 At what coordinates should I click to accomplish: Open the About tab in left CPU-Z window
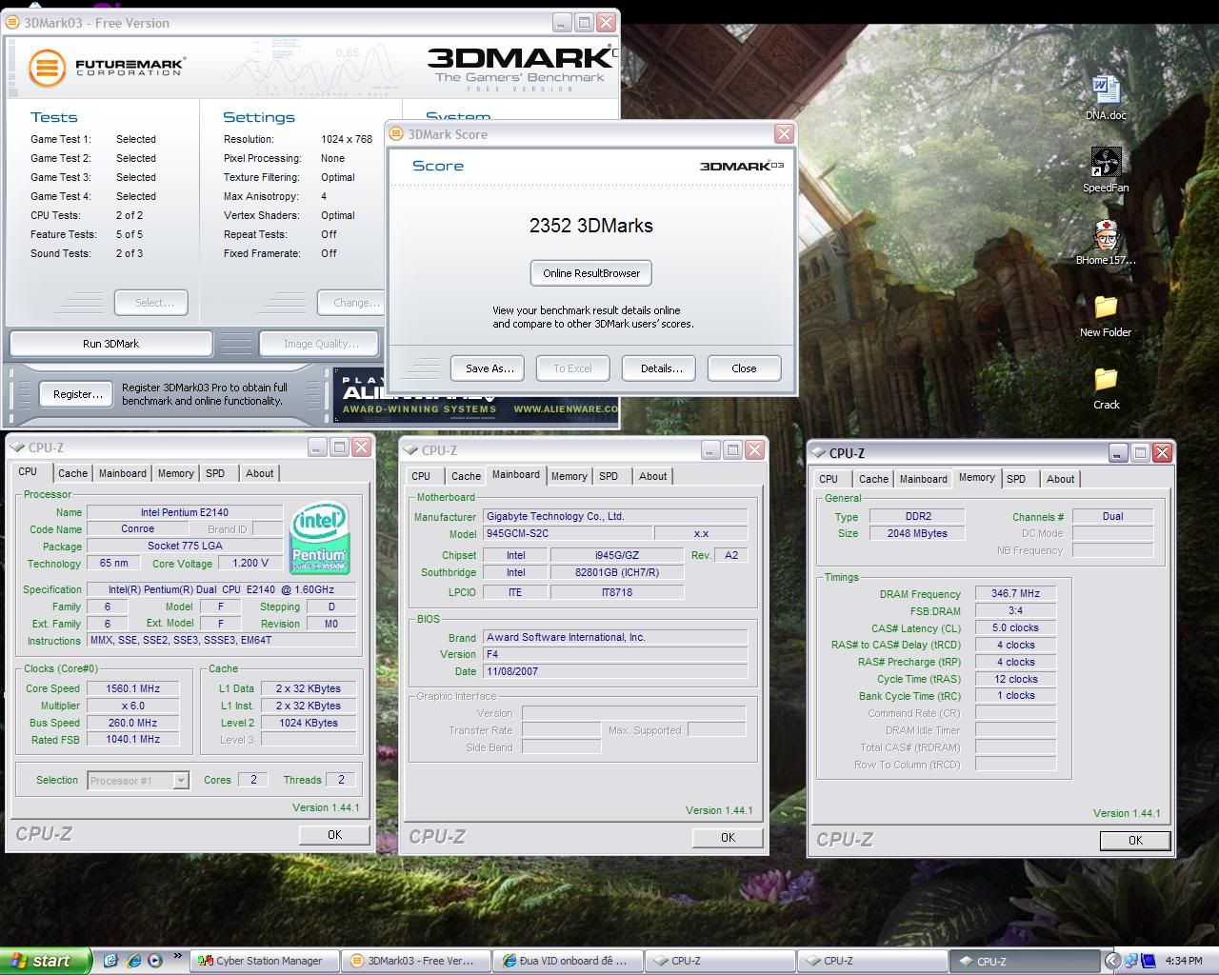(x=259, y=473)
